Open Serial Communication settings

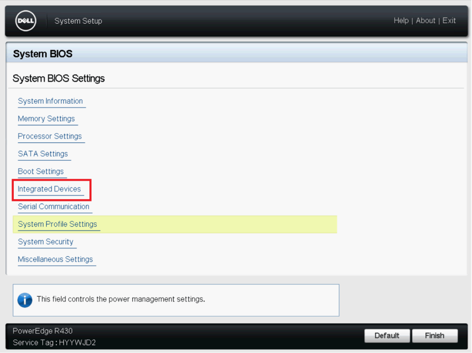point(53,207)
